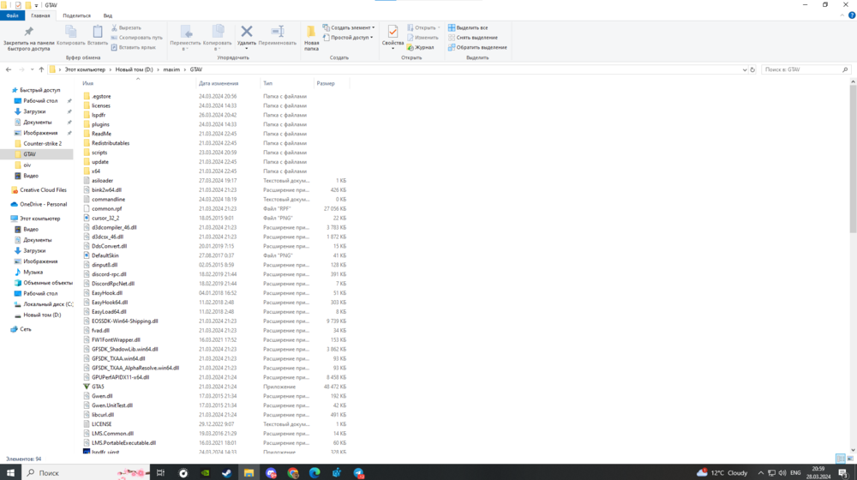Click the Rename (Переименовать) icon
This screenshot has width=857, height=480.
pos(277,32)
